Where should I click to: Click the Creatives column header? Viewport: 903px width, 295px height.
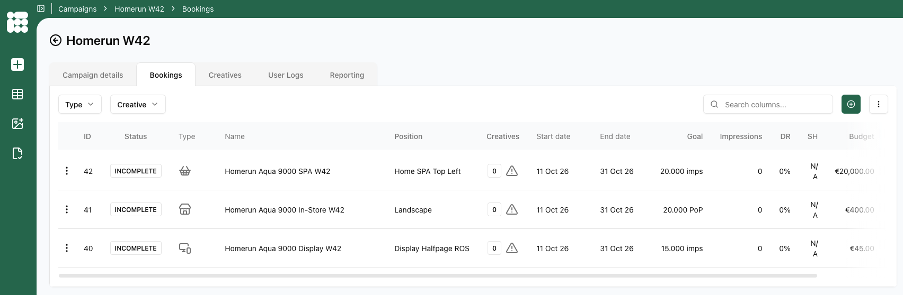coord(503,136)
